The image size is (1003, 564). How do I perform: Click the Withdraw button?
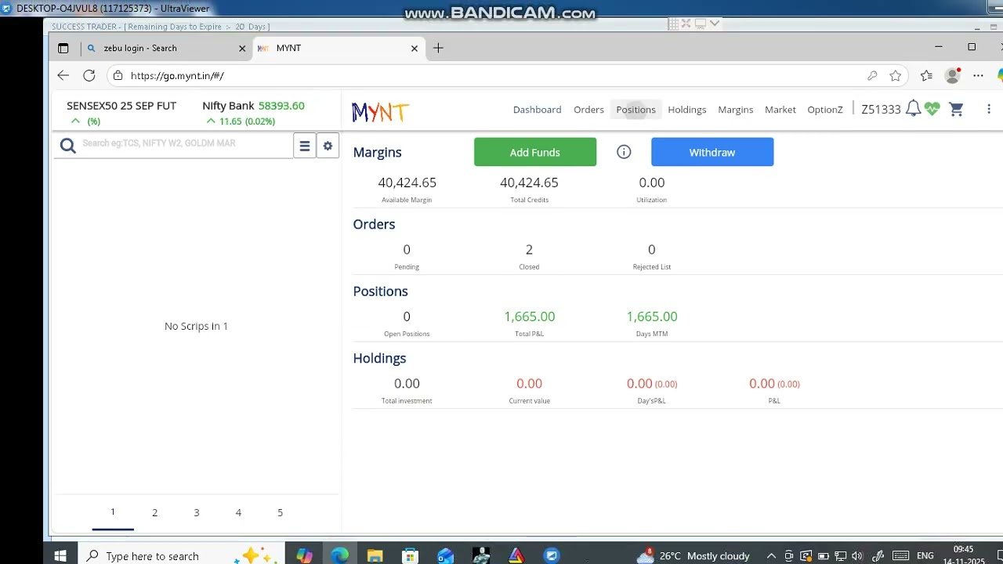click(712, 152)
